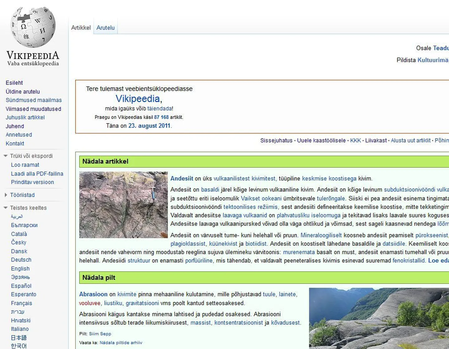Click the Kultuurimä link at top
Screen dimensions: 449x349
pyautogui.click(x=433, y=60)
